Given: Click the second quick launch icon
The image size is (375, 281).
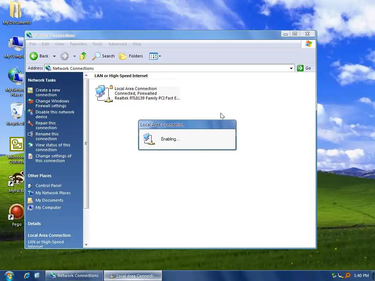Looking at the screenshot, I should coord(37,276).
